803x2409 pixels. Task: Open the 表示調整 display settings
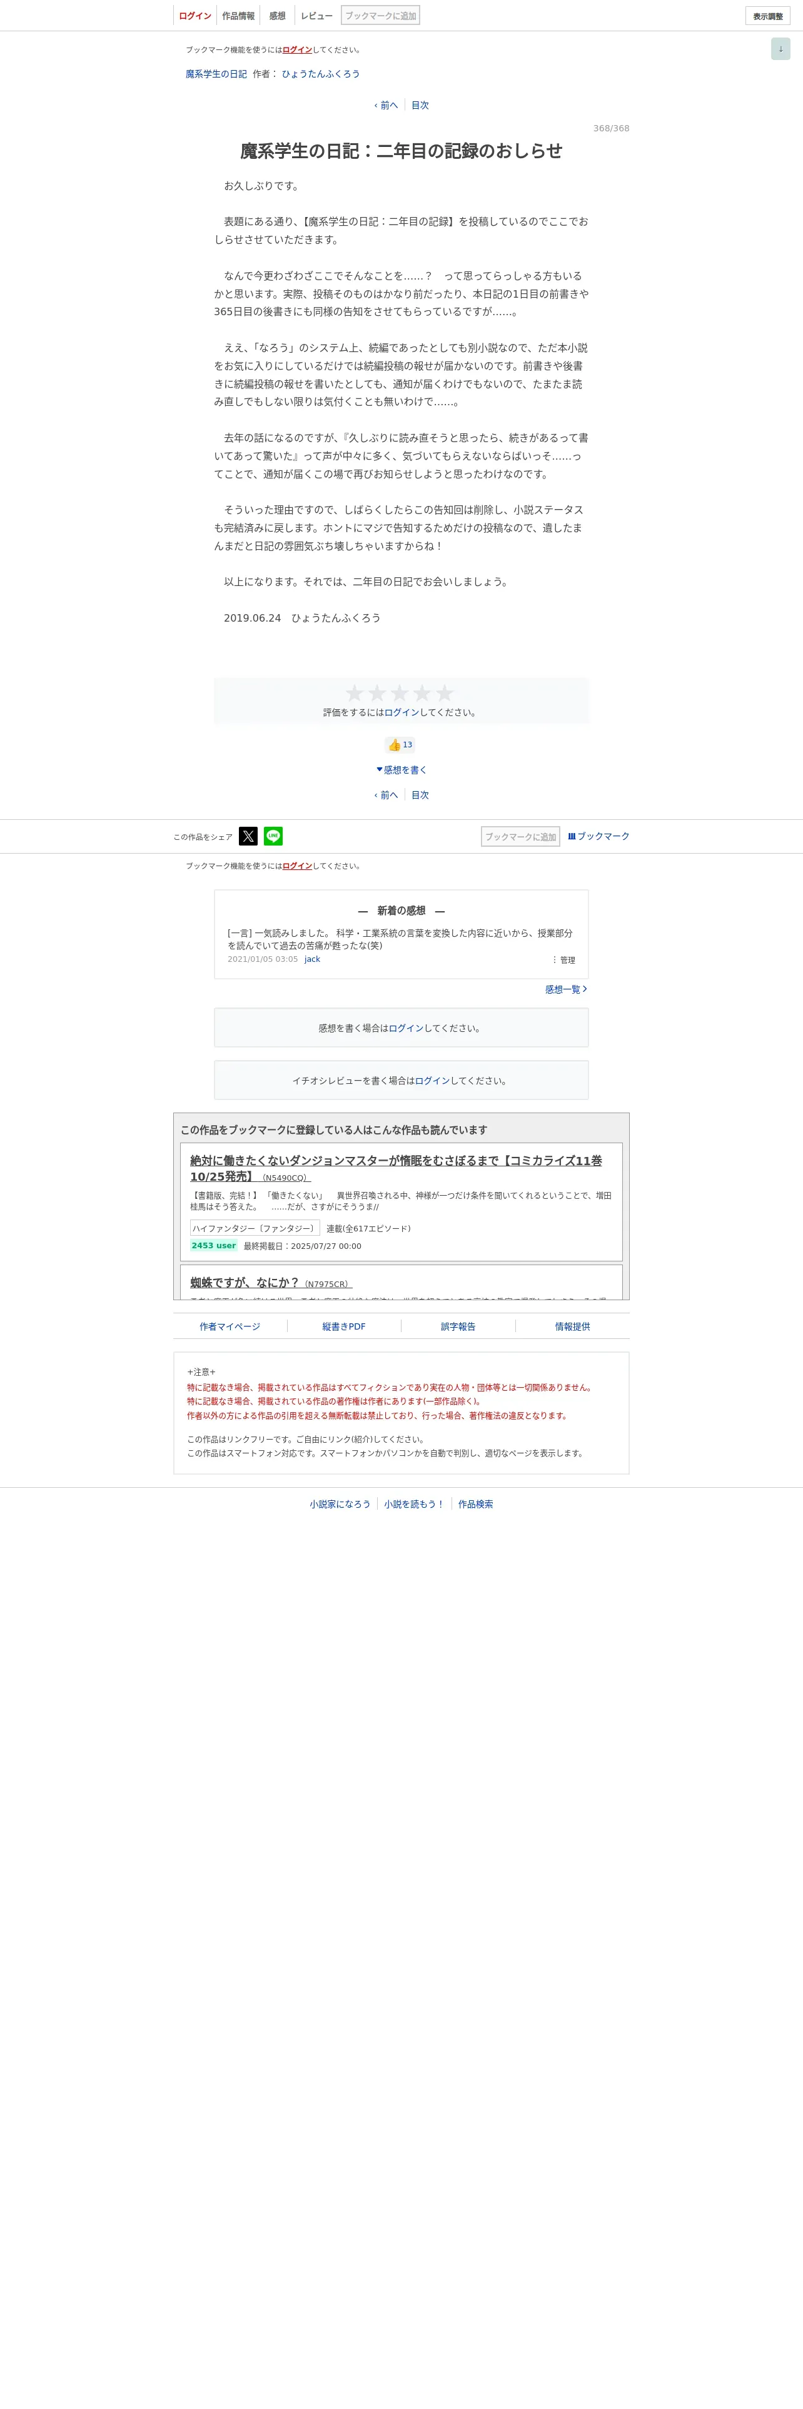click(767, 16)
